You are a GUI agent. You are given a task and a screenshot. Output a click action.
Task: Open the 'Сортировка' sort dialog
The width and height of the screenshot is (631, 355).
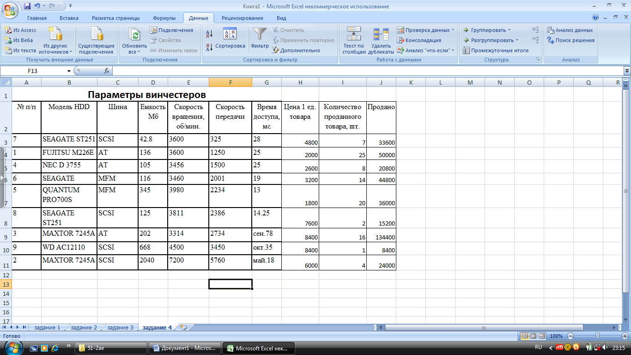click(230, 39)
